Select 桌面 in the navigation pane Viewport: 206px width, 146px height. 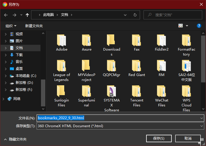[19, 69]
